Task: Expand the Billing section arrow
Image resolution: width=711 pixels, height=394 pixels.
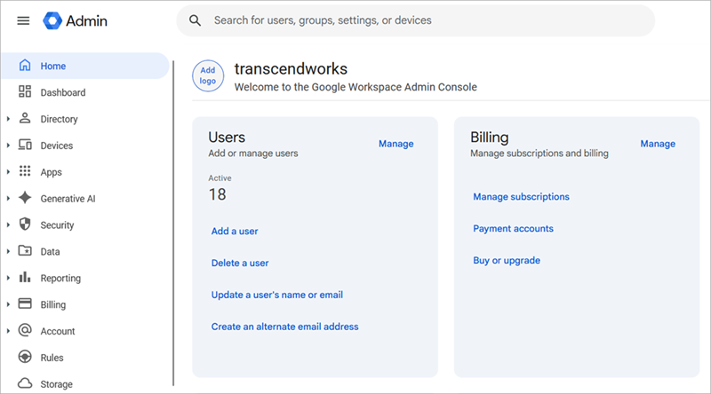Action: coord(8,304)
